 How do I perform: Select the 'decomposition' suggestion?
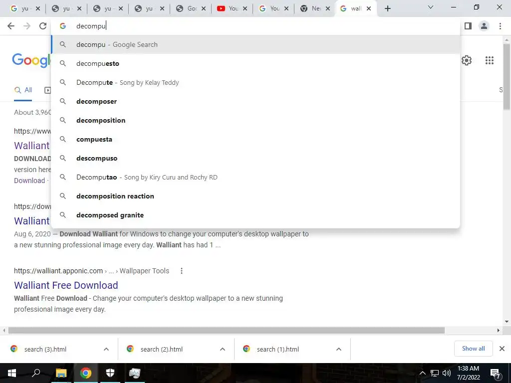(256, 120)
